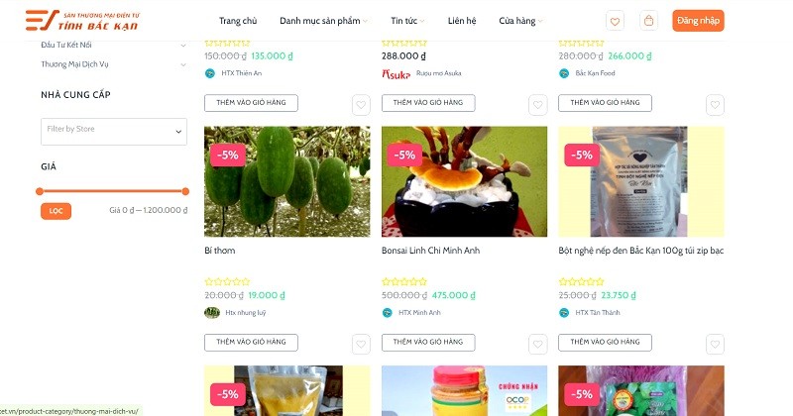Go to the Trang chủ page
The height and width of the screenshot is (416, 793).
point(238,21)
